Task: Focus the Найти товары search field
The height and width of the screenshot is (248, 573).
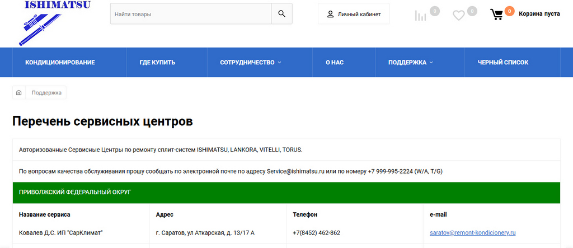Action: (191, 14)
